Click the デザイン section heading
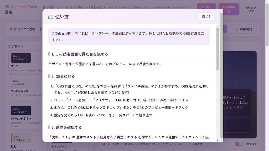Image resolution: width=269 pixels, height=151 pixels. [17, 46]
